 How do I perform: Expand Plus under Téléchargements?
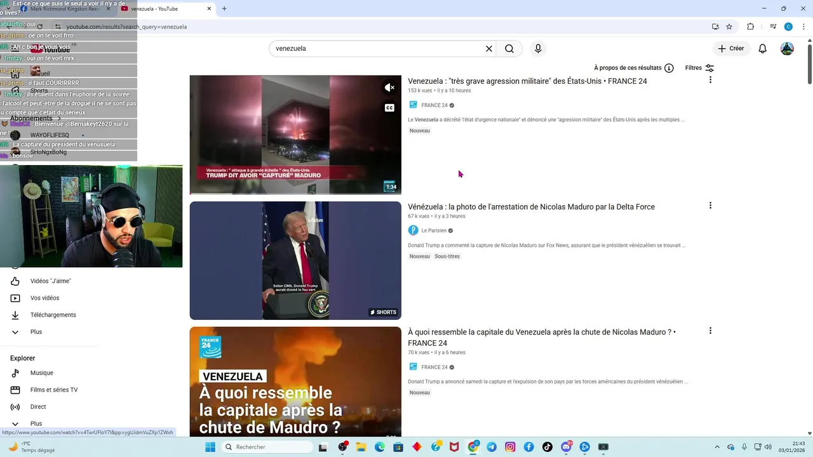(36, 332)
